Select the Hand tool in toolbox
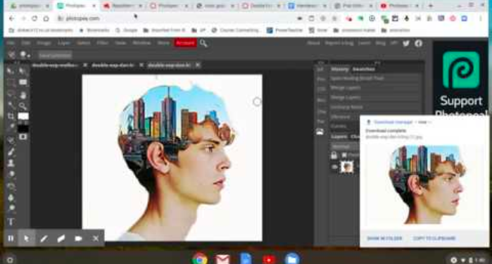 coord(23,95)
